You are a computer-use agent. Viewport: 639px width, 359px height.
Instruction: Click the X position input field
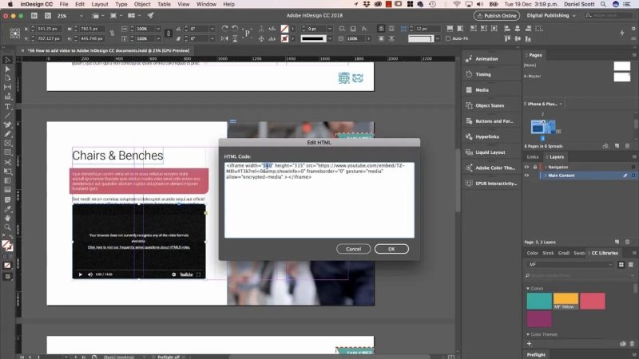tap(49, 29)
